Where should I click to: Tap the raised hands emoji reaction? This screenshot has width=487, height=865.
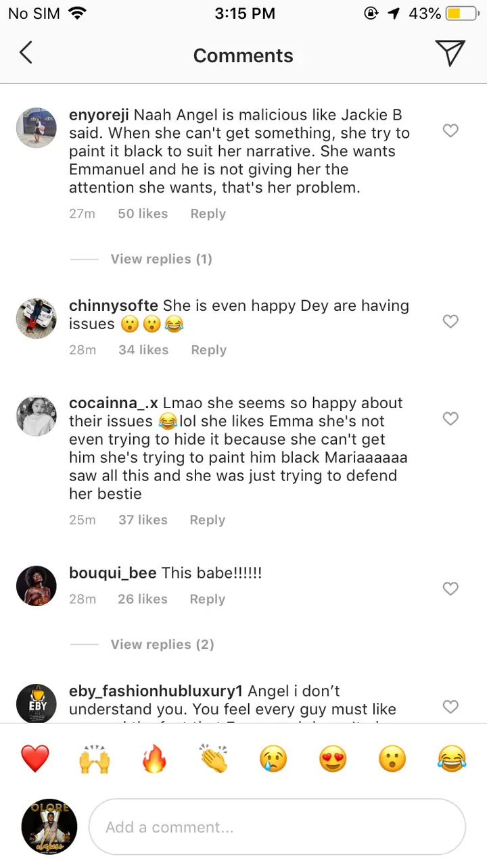click(95, 759)
